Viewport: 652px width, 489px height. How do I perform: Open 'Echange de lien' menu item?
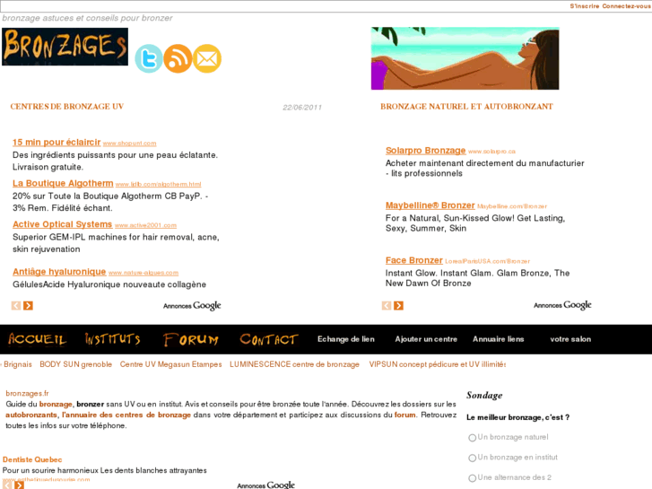click(346, 339)
